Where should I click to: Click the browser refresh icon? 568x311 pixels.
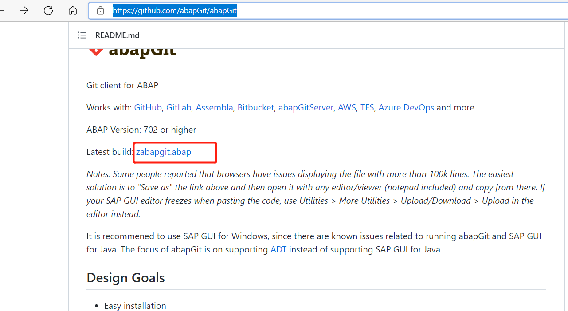tap(48, 10)
